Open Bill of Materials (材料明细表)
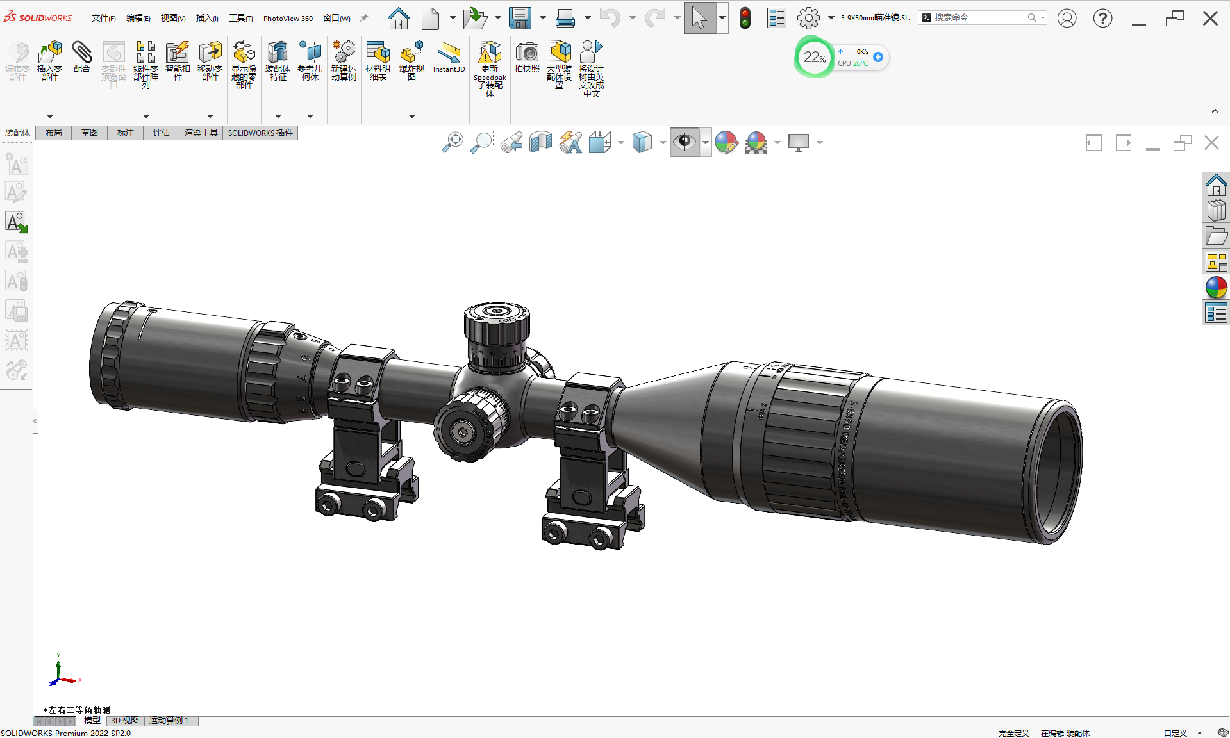 coord(378,61)
